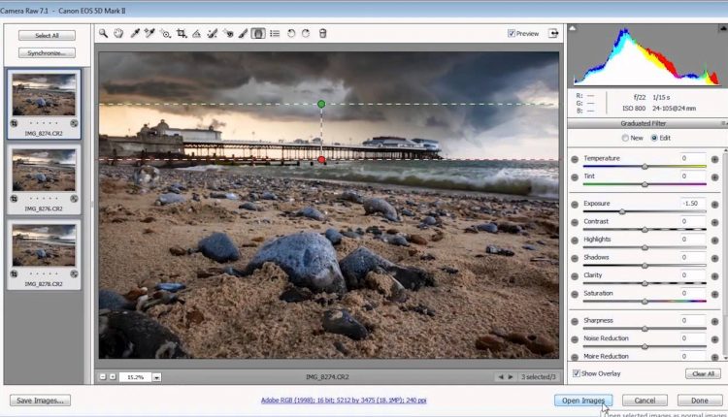Viewport: 728px width, 417px height.
Task: Choose the Spot Removal tool
Action: tap(213, 33)
